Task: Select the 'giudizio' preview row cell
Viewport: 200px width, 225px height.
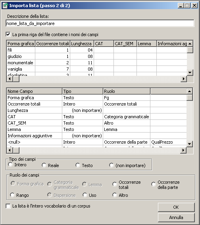Action: tap(21, 56)
